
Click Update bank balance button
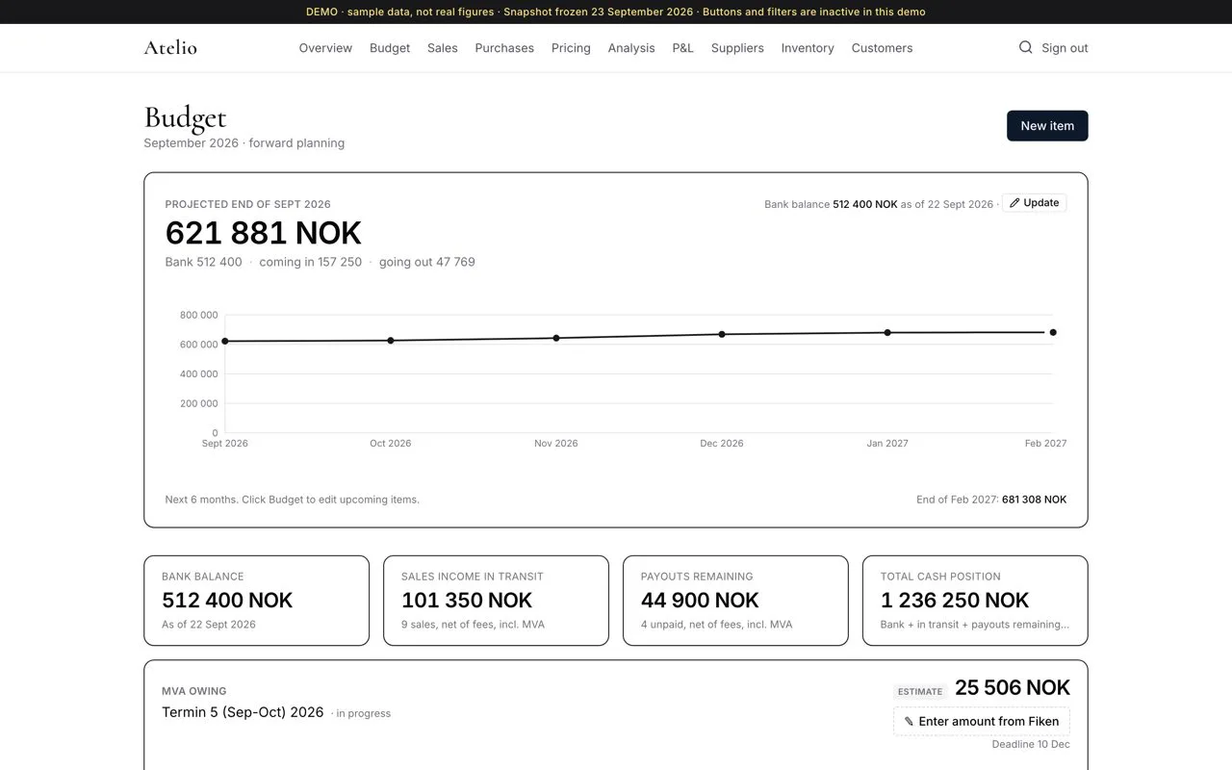point(1035,203)
